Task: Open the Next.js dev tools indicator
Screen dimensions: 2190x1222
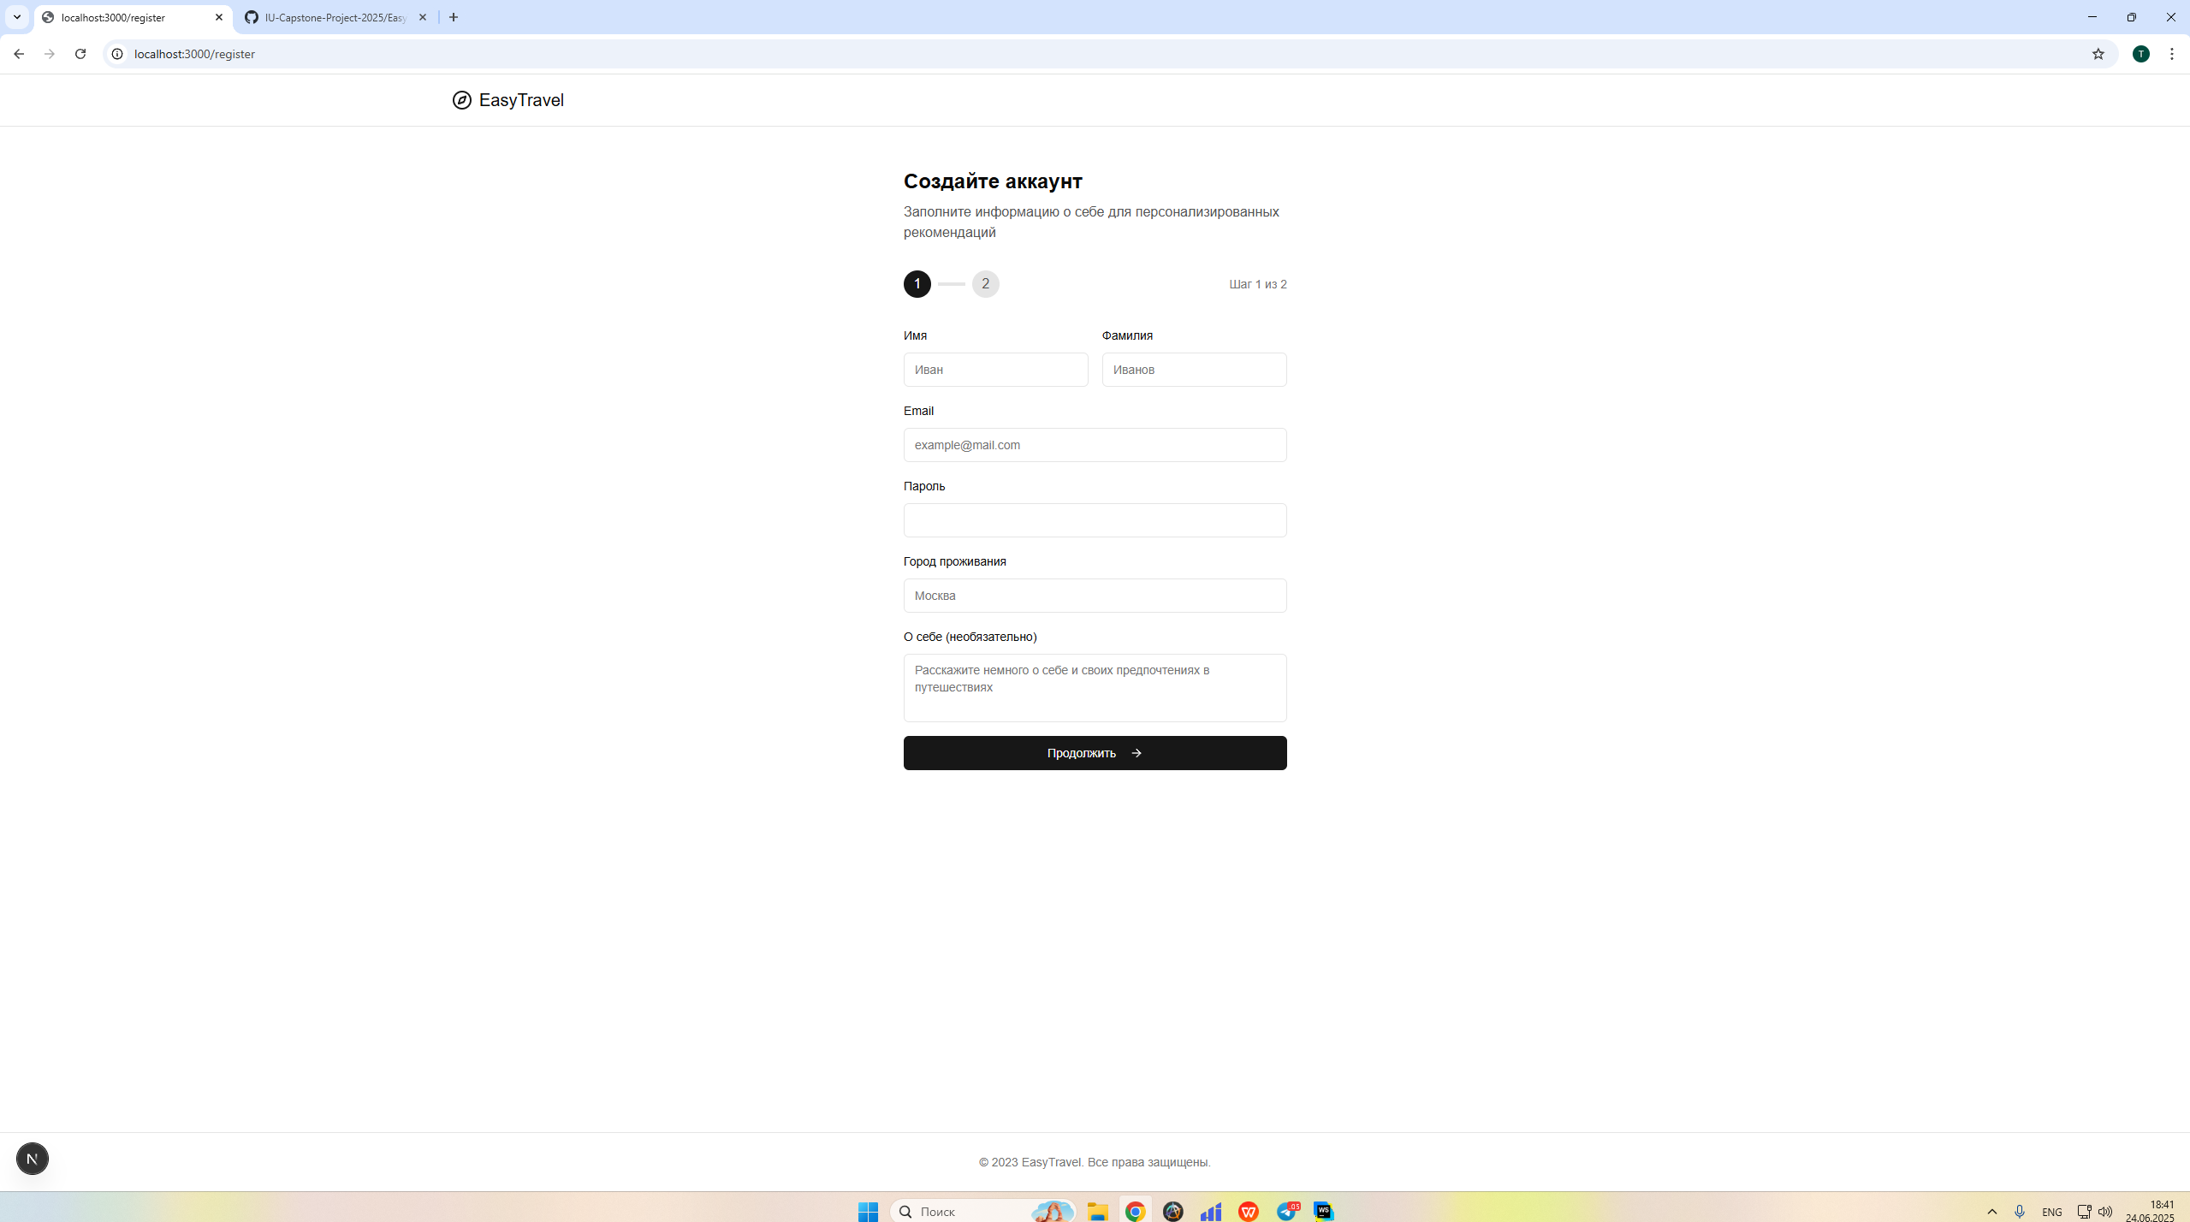Action: pyautogui.click(x=33, y=1159)
